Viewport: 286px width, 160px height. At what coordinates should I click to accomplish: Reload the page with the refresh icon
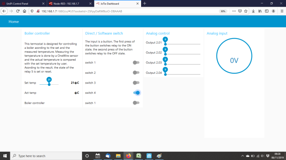(18, 11)
